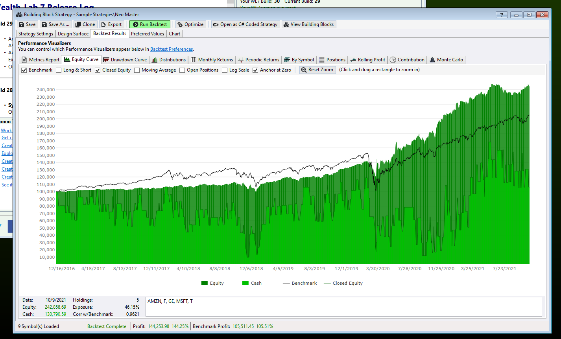Screen dimensions: 561x339
Task: Open the Distributions visualizer
Action: tap(168, 60)
